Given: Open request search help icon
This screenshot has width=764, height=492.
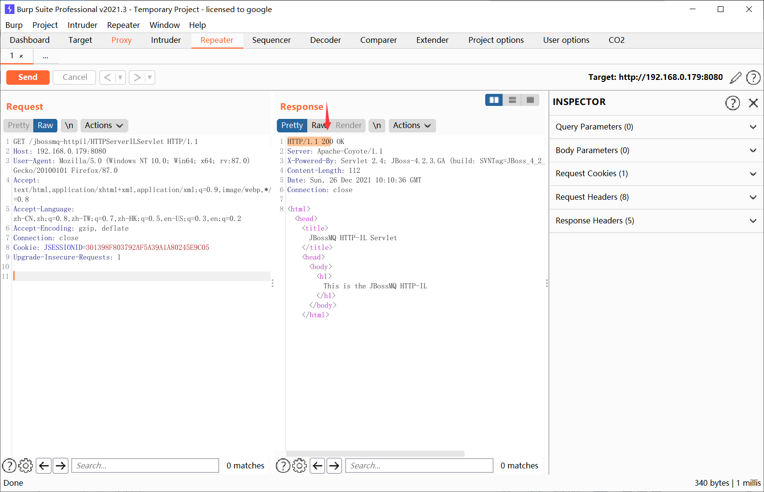Looking at the screenshot, I should pos(10,466).
